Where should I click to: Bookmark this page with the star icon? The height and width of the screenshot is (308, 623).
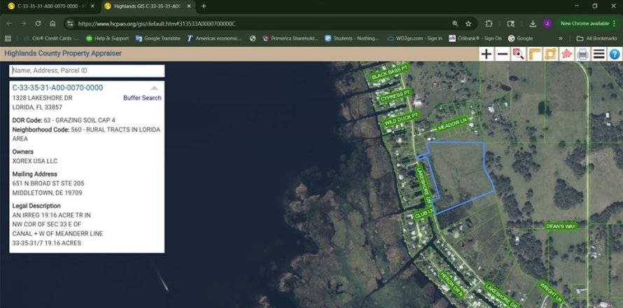point(468,23)
